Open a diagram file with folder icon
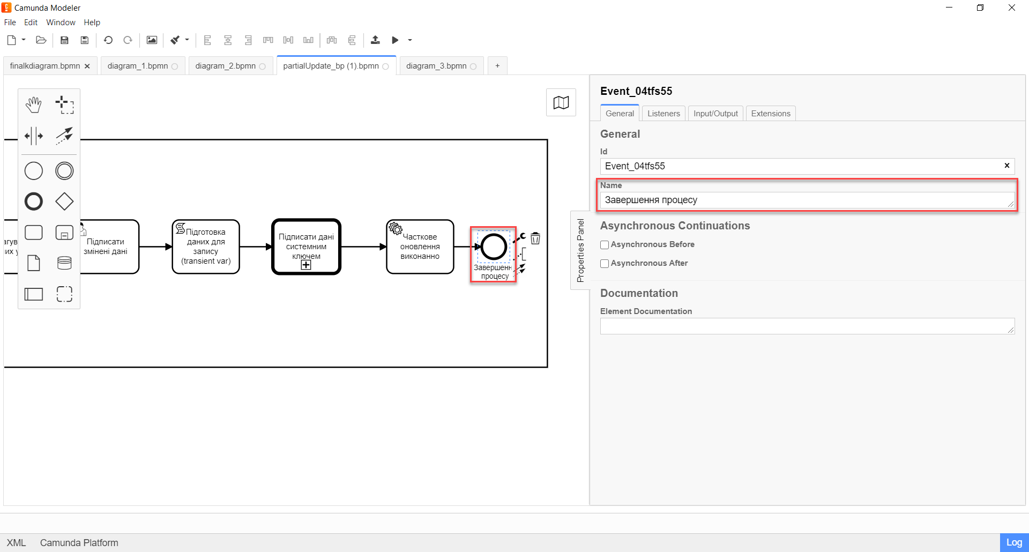 coord(41,40)
